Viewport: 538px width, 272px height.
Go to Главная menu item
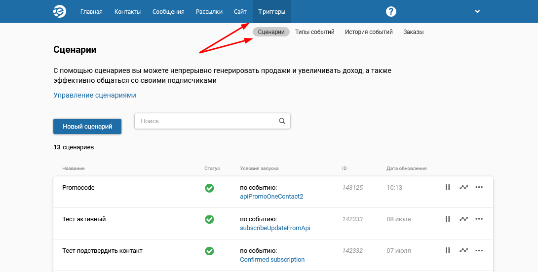[x=91, y=12]
